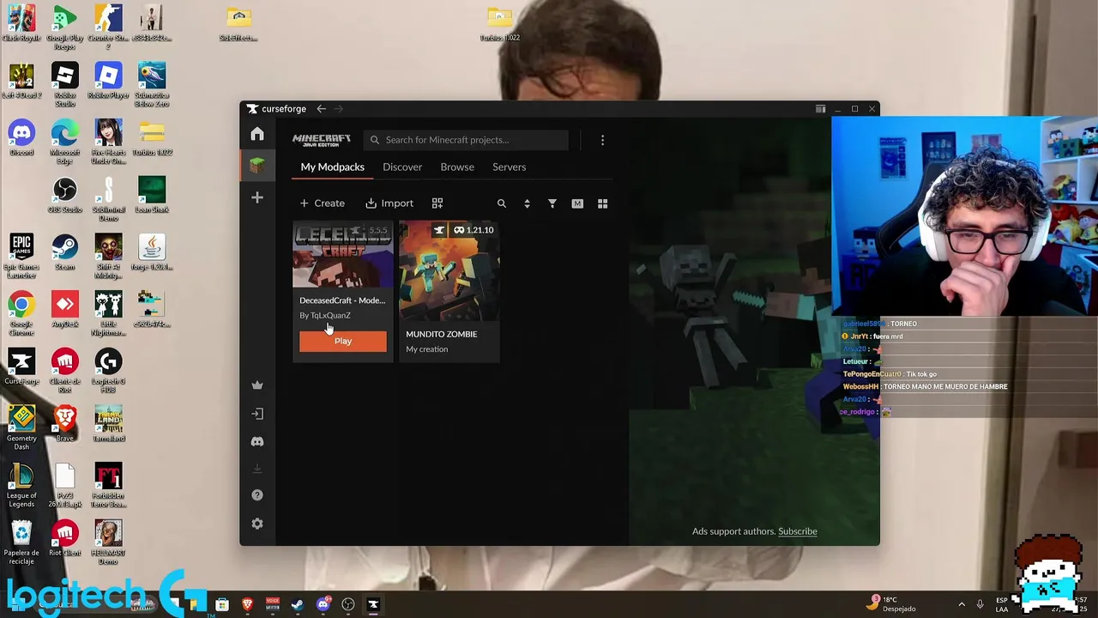Click the sign-in arrow icon in sidebar
Image resolution: width=1098 pixels, height=618 pixels.
[257, 414]
